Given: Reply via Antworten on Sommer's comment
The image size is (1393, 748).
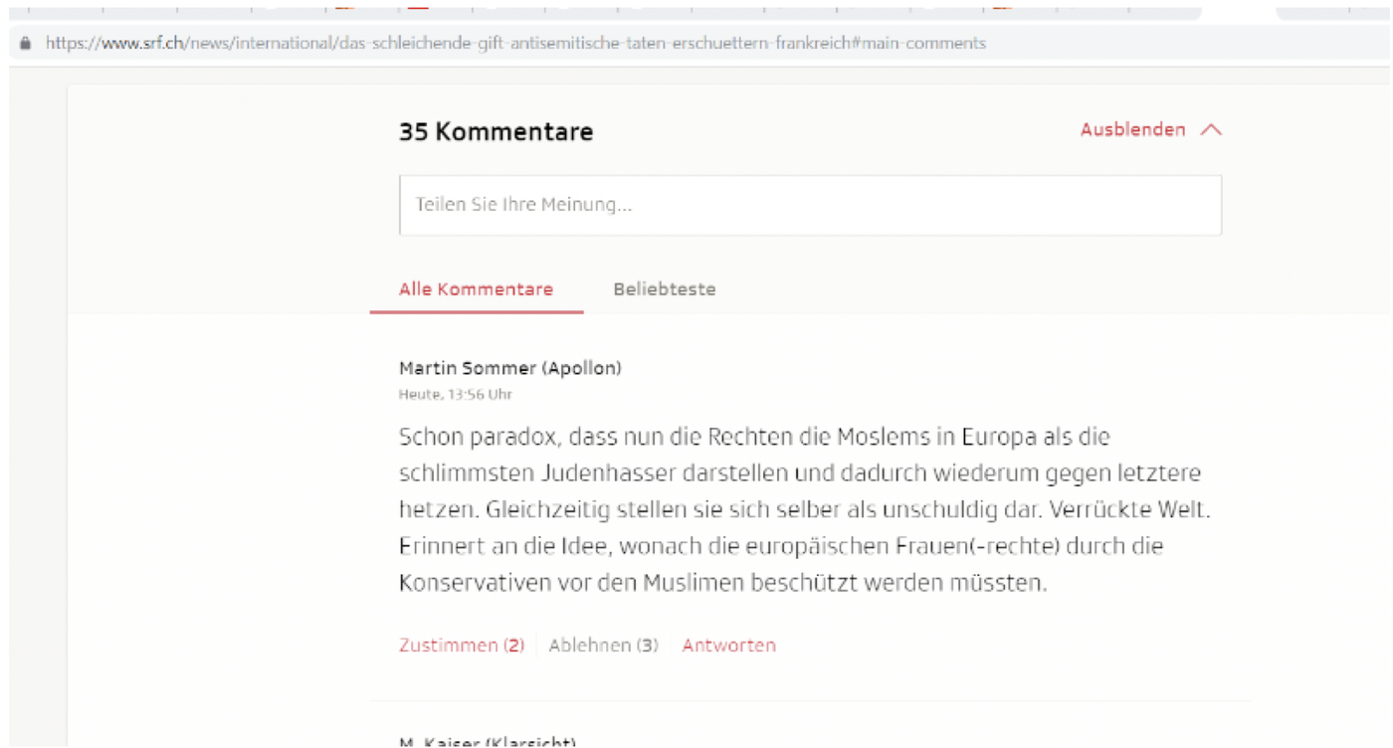Looking at the screenshot, I should 728,646.
